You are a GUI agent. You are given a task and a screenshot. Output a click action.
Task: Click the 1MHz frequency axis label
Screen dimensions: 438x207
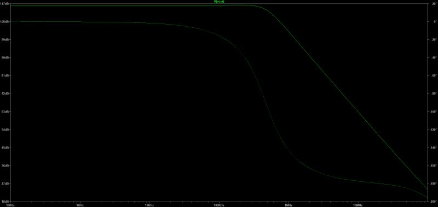point(289,205)
